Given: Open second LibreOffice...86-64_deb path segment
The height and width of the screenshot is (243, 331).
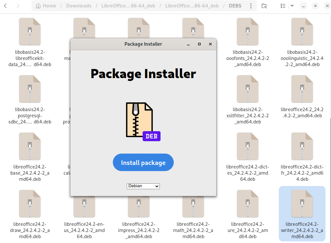Looking at the screenshot, I should click(x=192, y=6).
